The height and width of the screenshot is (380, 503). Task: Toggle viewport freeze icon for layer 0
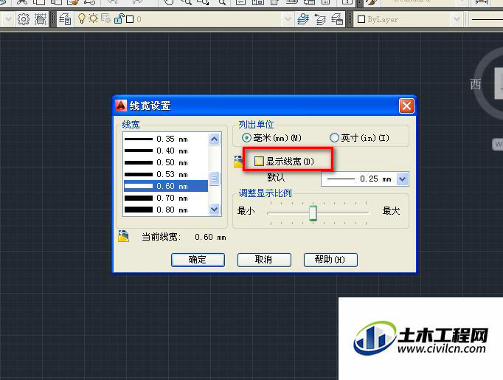click(x=105, y=18)
